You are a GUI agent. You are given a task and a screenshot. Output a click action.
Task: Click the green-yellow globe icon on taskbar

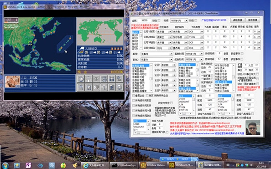63,165
